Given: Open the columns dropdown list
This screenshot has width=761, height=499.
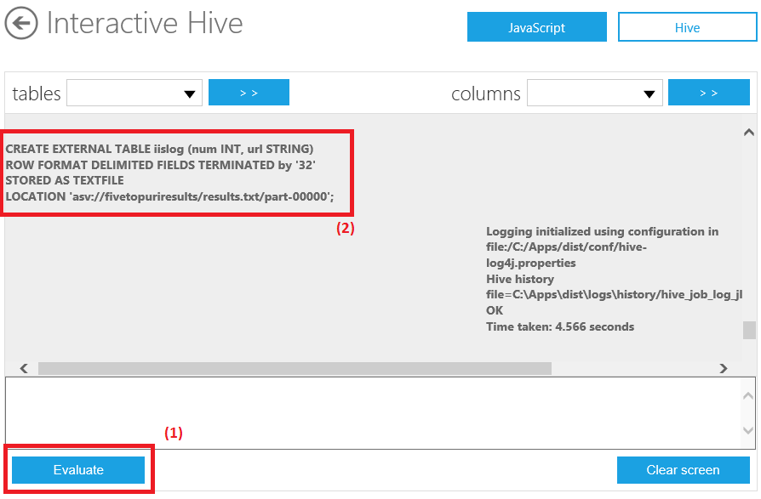Looking at the screenshot, I should click(x=594, y=94).
